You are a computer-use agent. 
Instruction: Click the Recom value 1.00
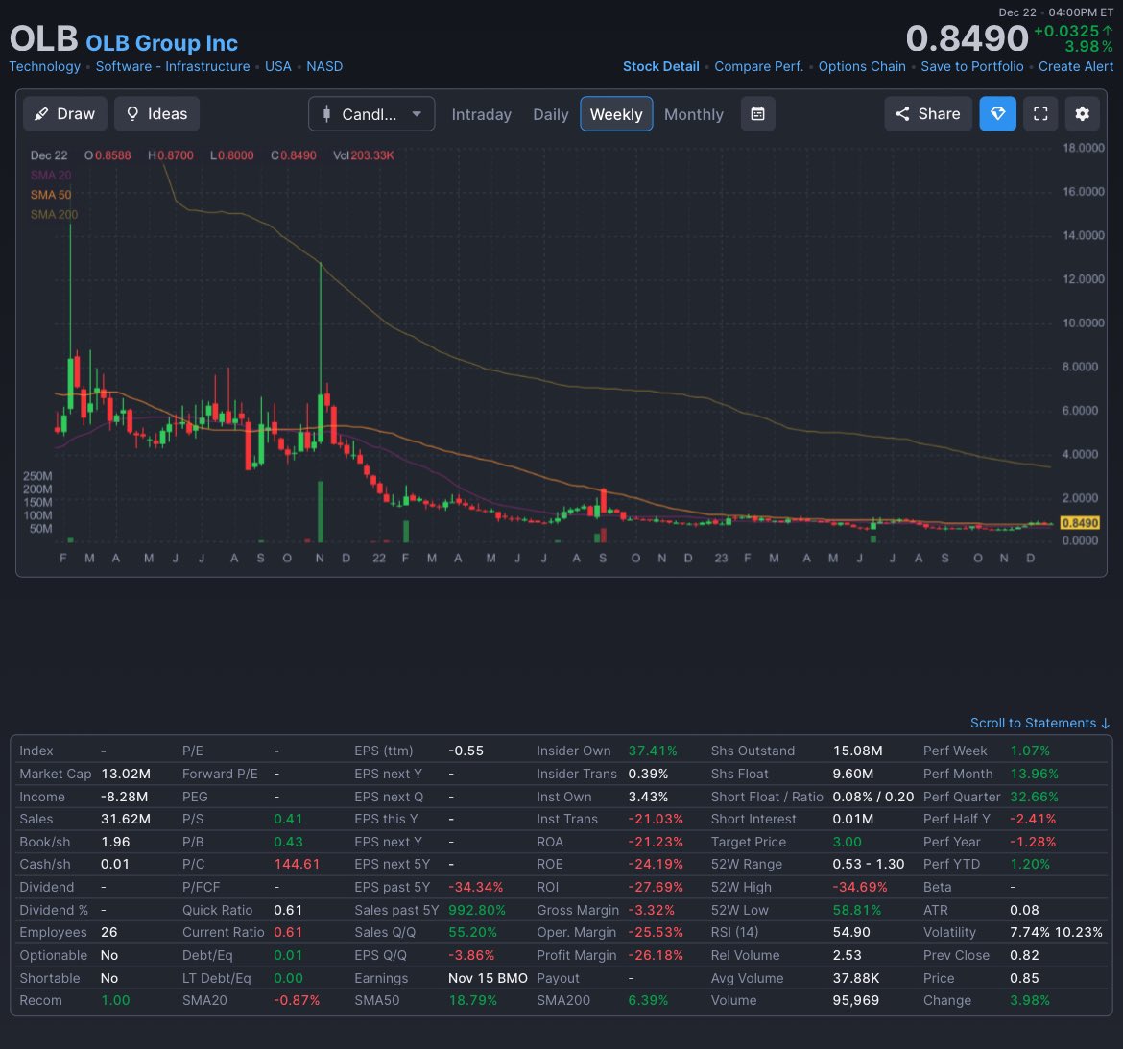tap(115, 1000)
